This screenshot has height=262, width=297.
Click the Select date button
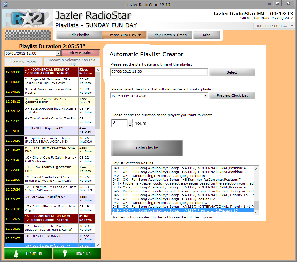[232, 72]
